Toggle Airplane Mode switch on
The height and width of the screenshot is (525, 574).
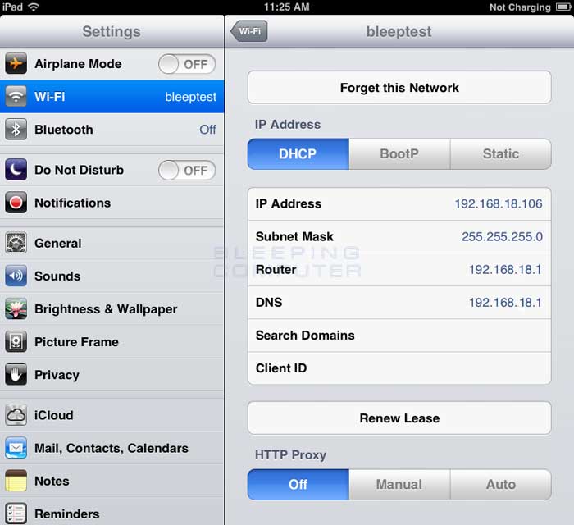(x=187, y=64)
